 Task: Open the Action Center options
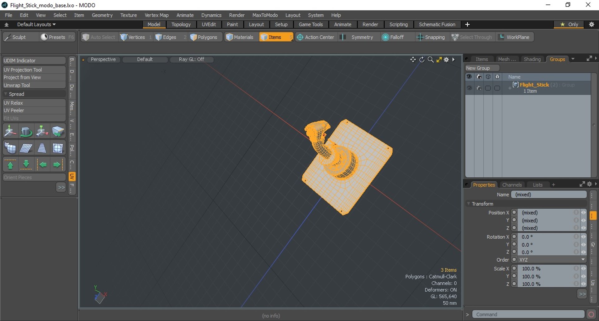tap(316, 37)
